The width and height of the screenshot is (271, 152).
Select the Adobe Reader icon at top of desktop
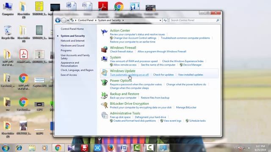click(103, 6)
